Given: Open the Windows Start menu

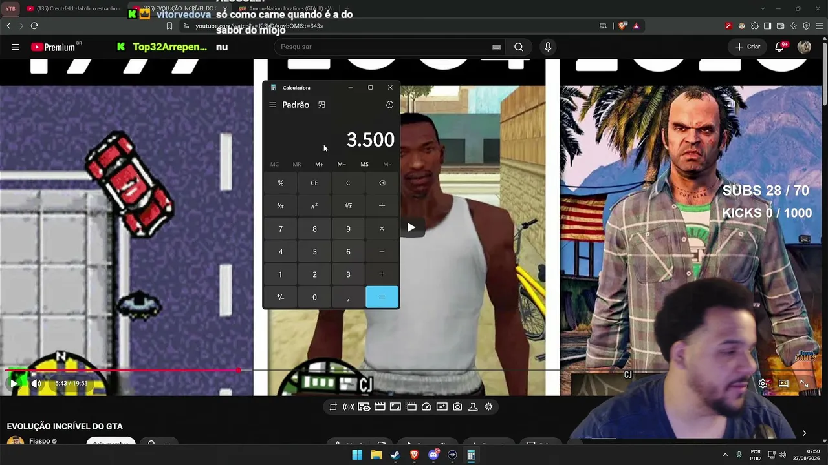Looking at the screenshot, I should coord(357,455).
